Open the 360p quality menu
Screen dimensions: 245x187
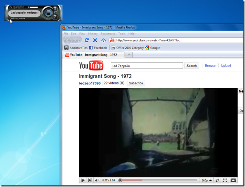(206, 180)
